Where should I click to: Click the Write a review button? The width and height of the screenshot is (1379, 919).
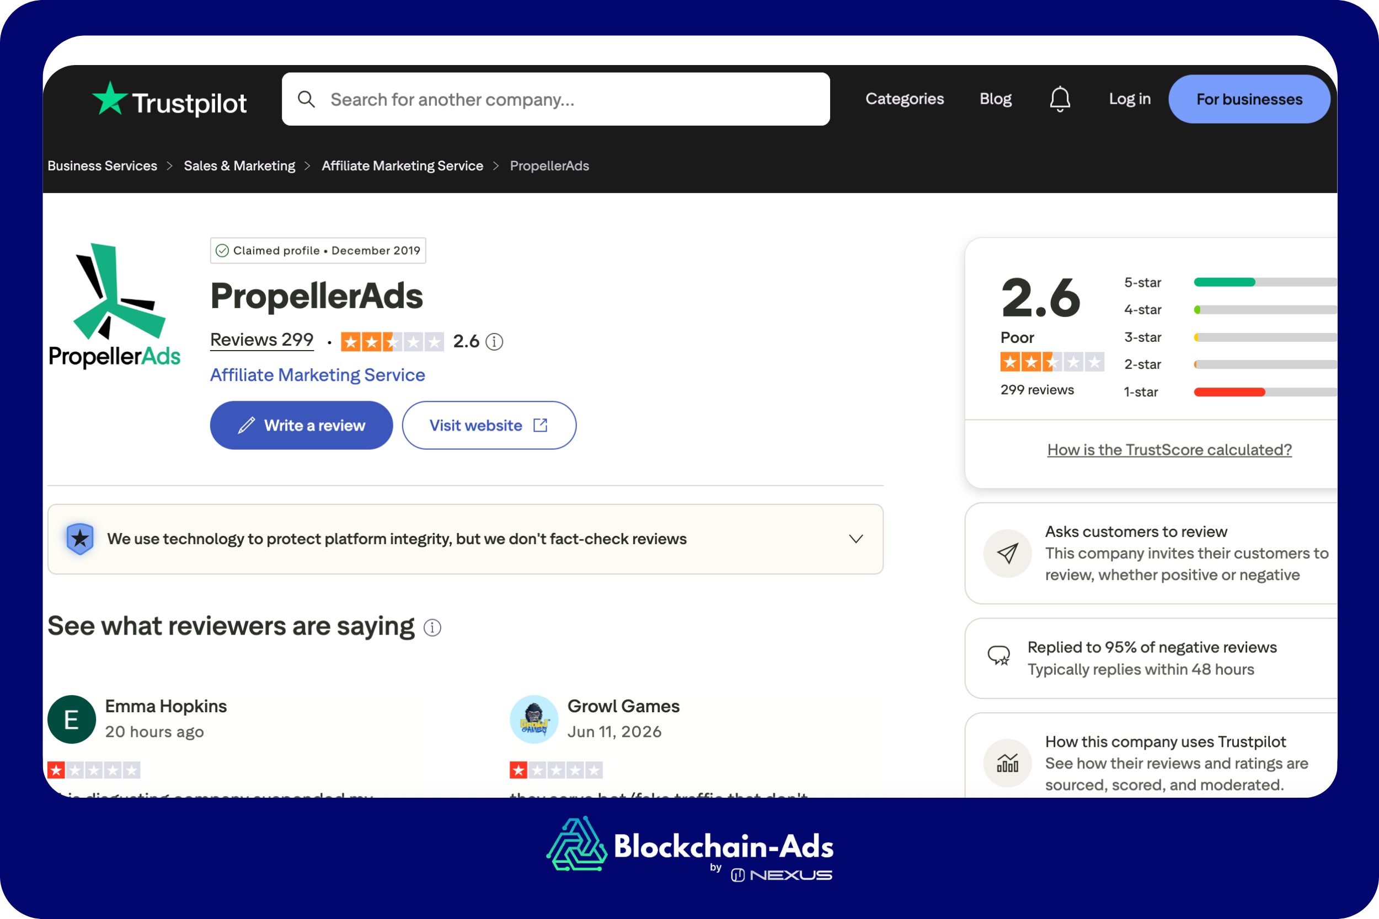[301, 426]
